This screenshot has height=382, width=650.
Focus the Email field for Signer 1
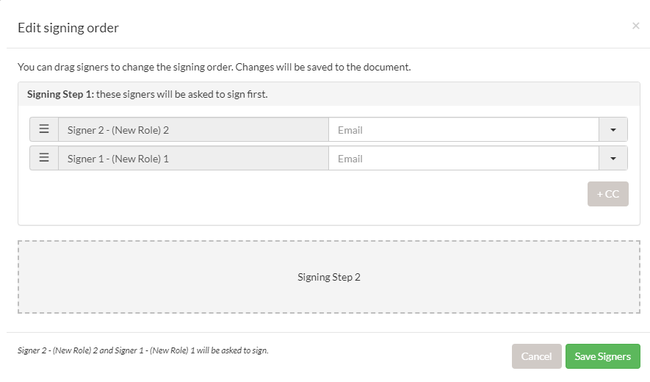(x=463, y=158)
